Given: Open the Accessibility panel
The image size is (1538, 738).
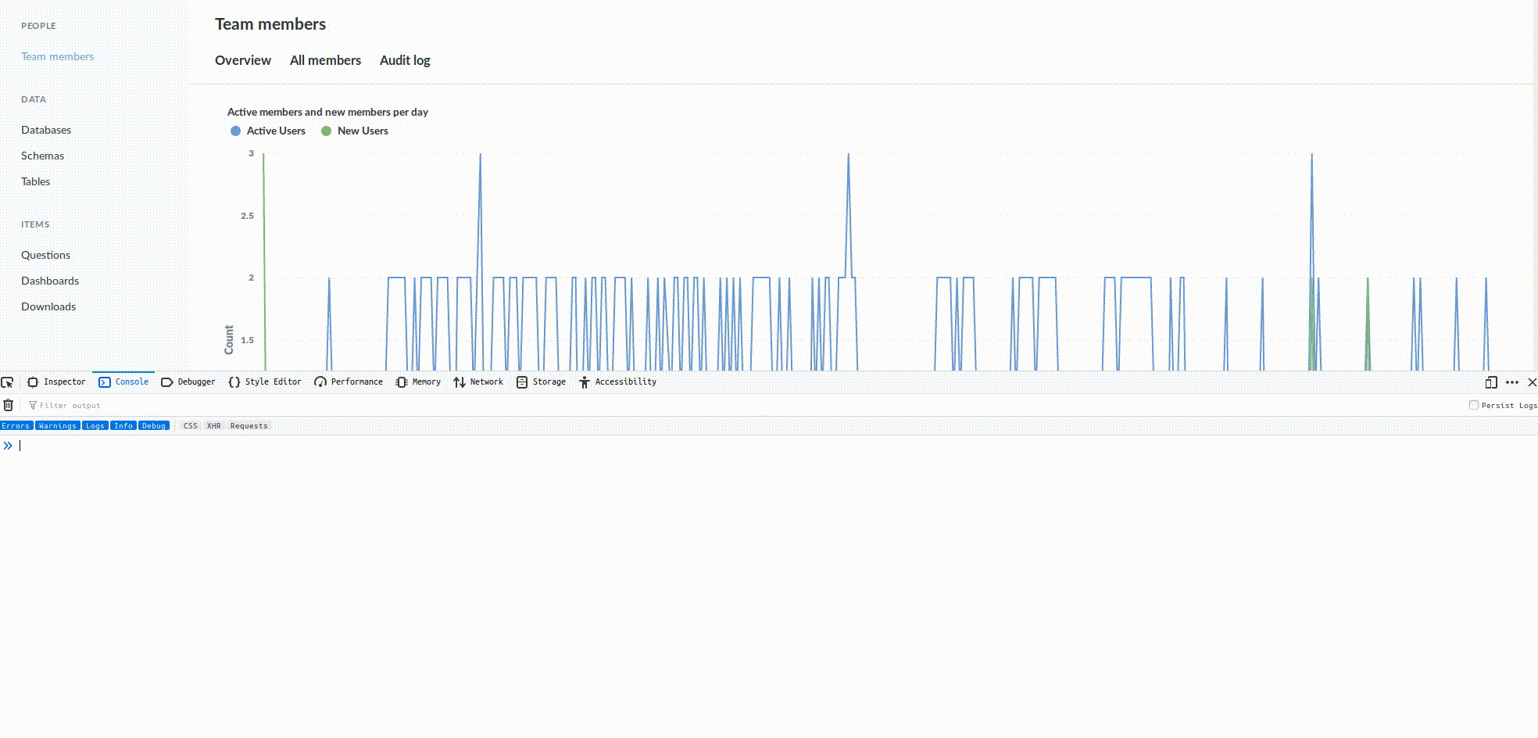Looking at the screenshot, I should (617, 382).
